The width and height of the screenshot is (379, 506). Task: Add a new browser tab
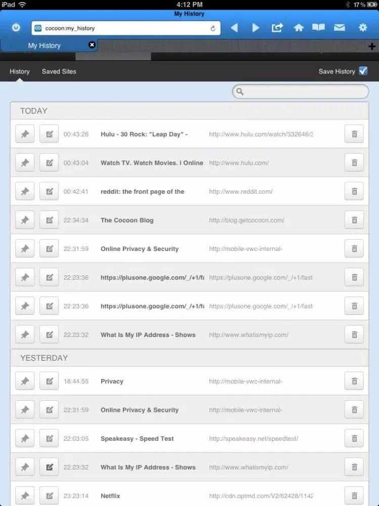click(x=373, y=46)
